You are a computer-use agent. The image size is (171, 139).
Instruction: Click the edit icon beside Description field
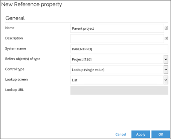(x=166, y=38)
